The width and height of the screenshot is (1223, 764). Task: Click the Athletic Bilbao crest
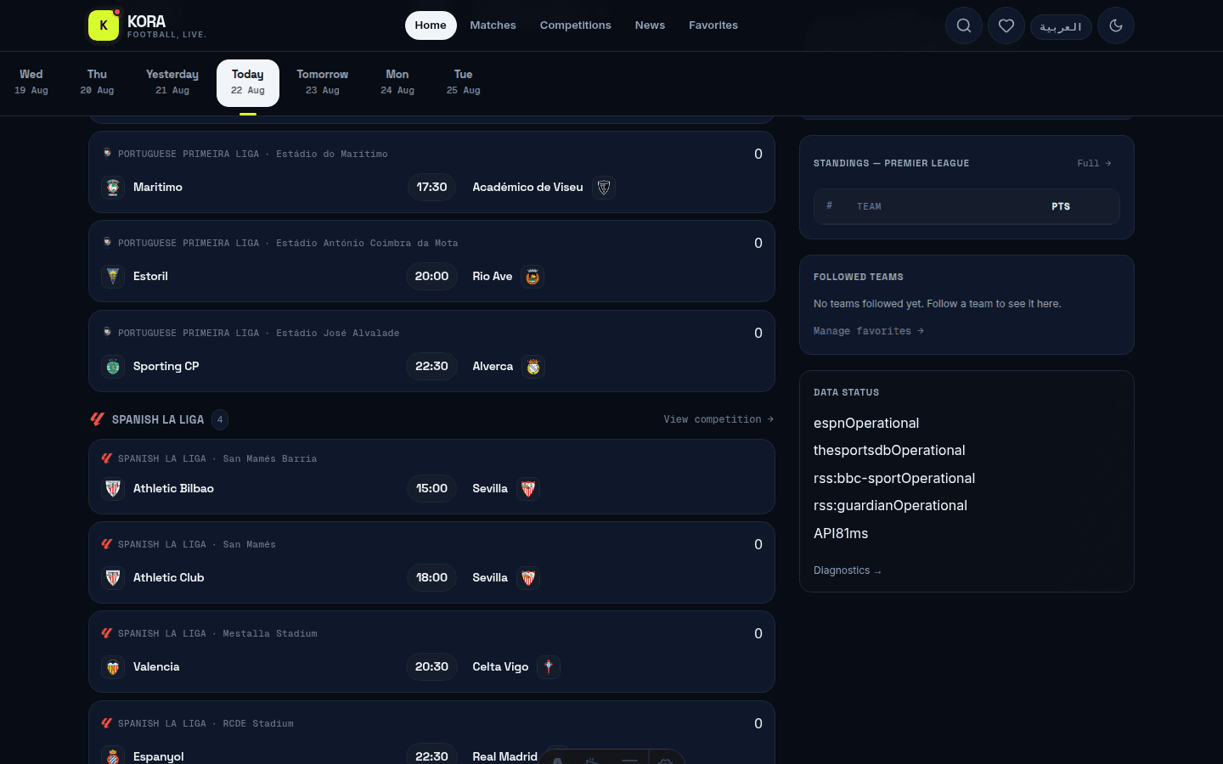point(113,489)
